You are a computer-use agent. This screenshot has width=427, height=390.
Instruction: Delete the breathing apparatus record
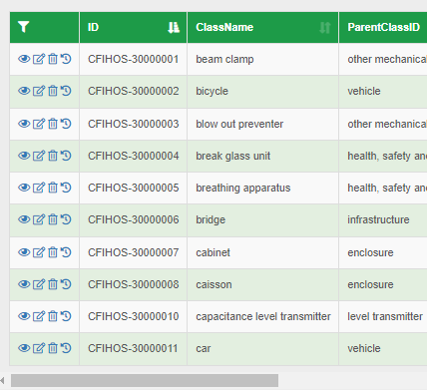[53, 188]
